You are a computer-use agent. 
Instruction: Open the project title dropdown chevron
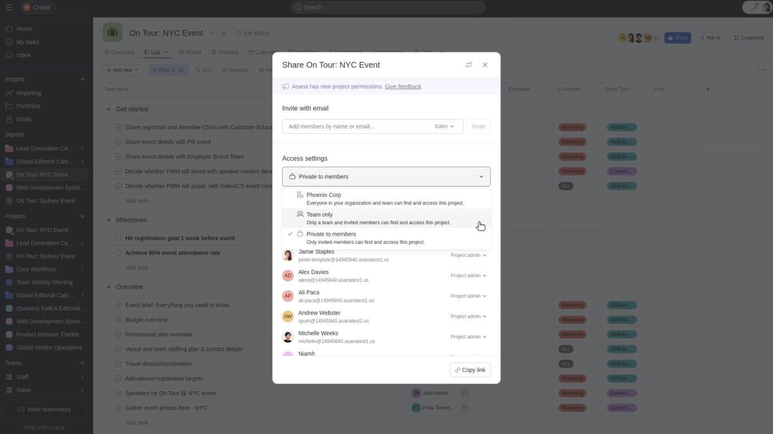pos(212,33)
